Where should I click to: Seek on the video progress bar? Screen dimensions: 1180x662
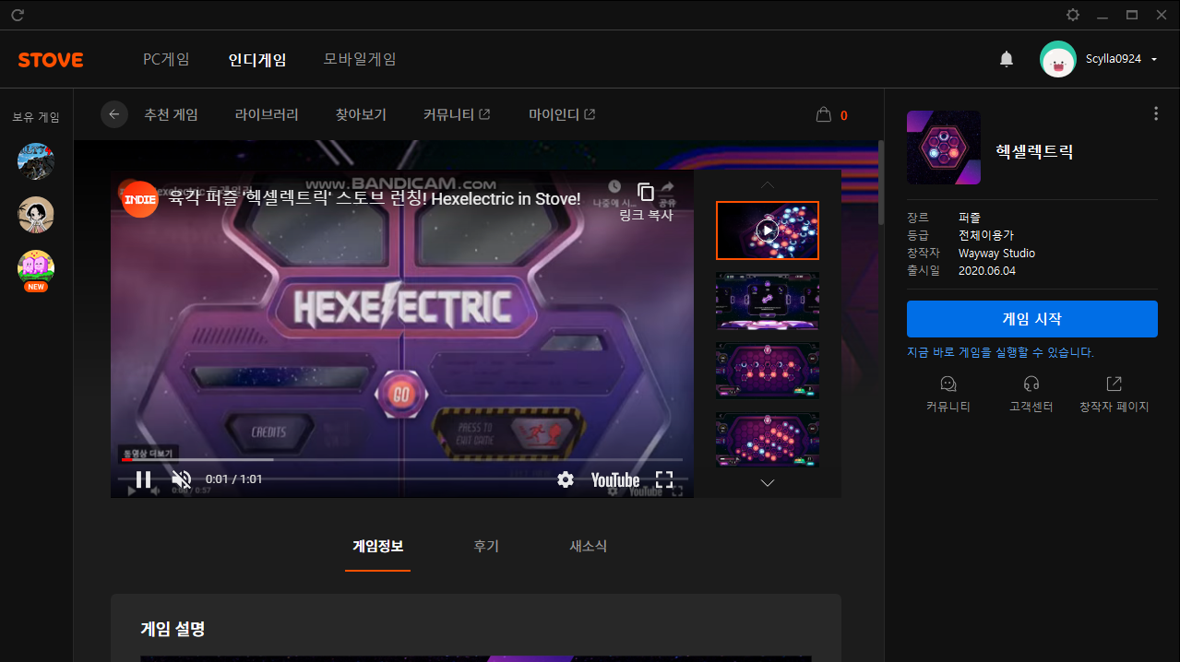tap(401, 459)
